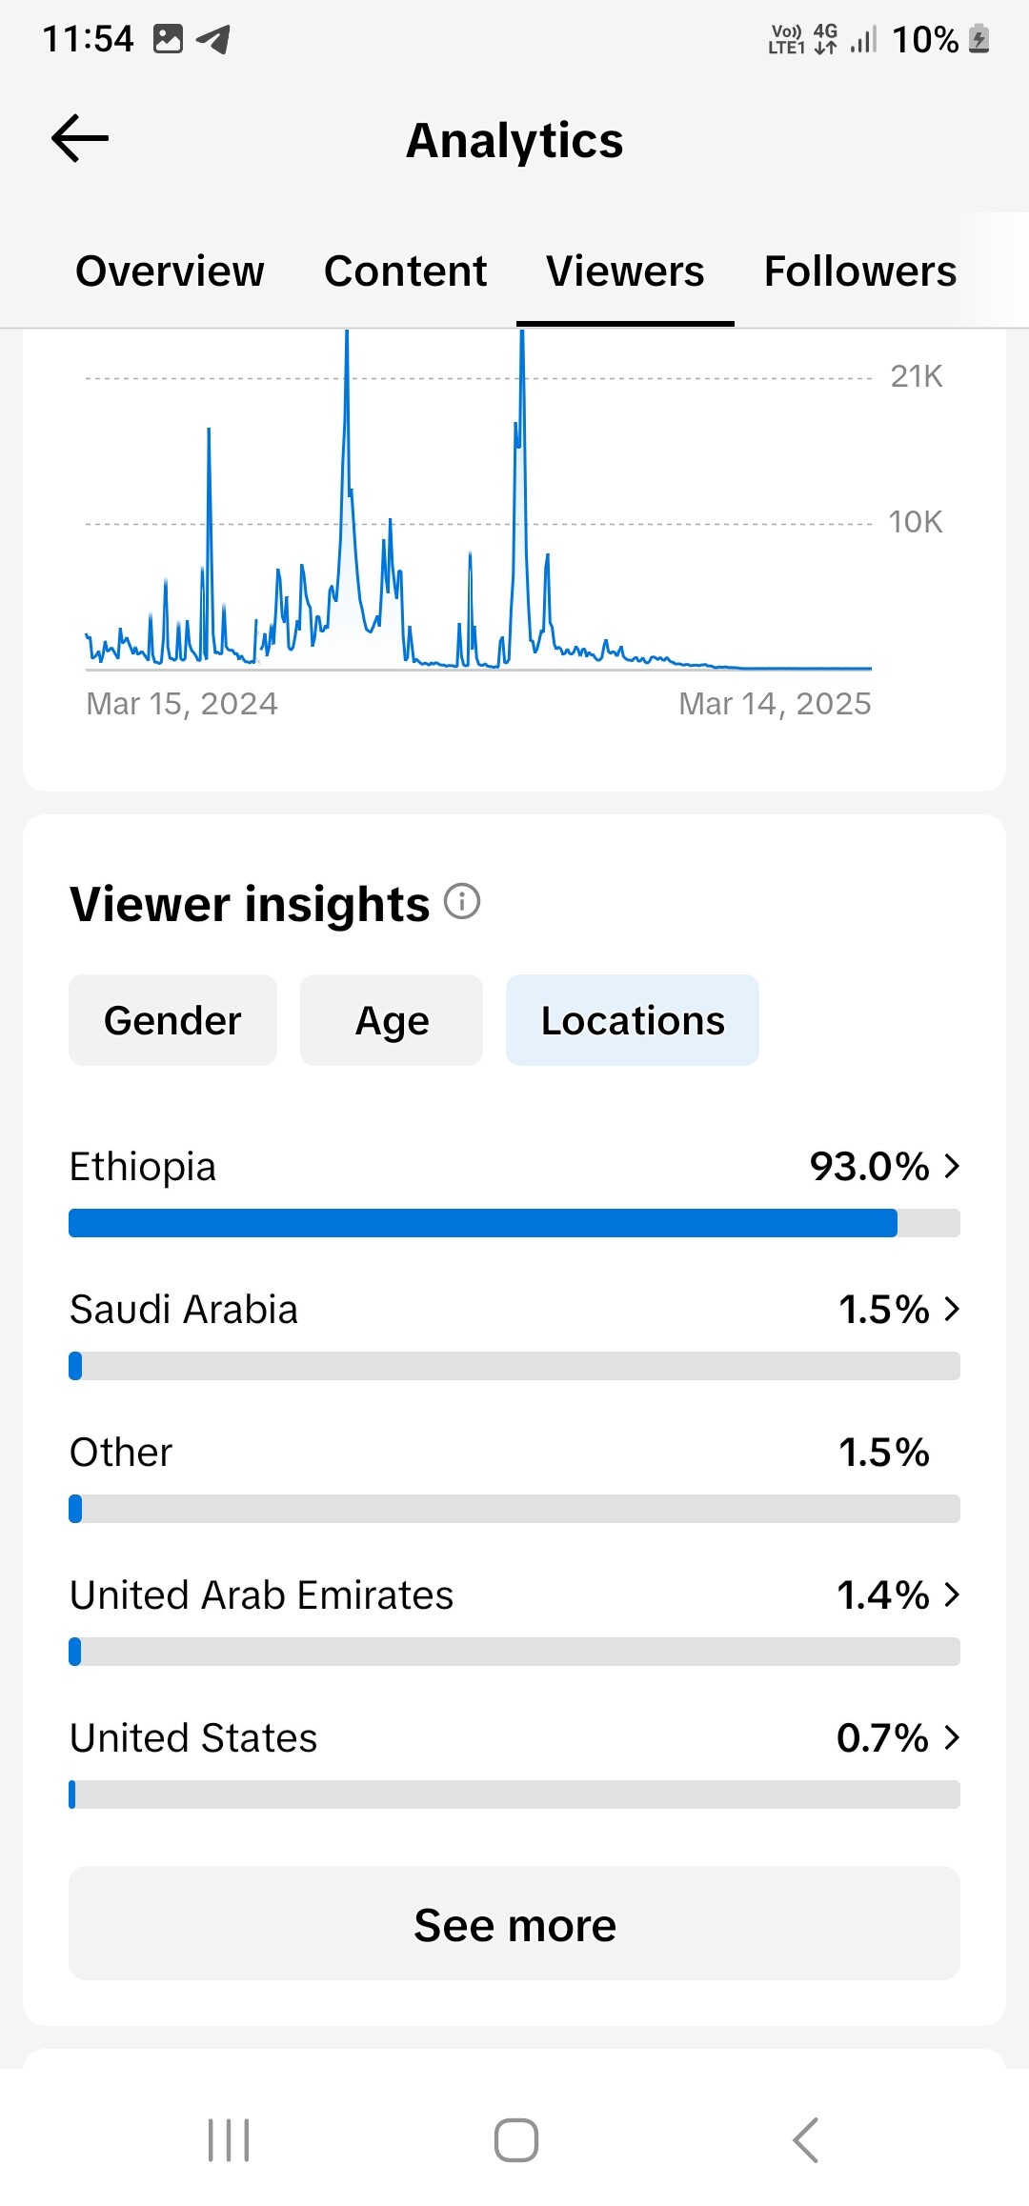Select the Gender filter chip
The image size is (1029, 2206).
point(172,1020)
